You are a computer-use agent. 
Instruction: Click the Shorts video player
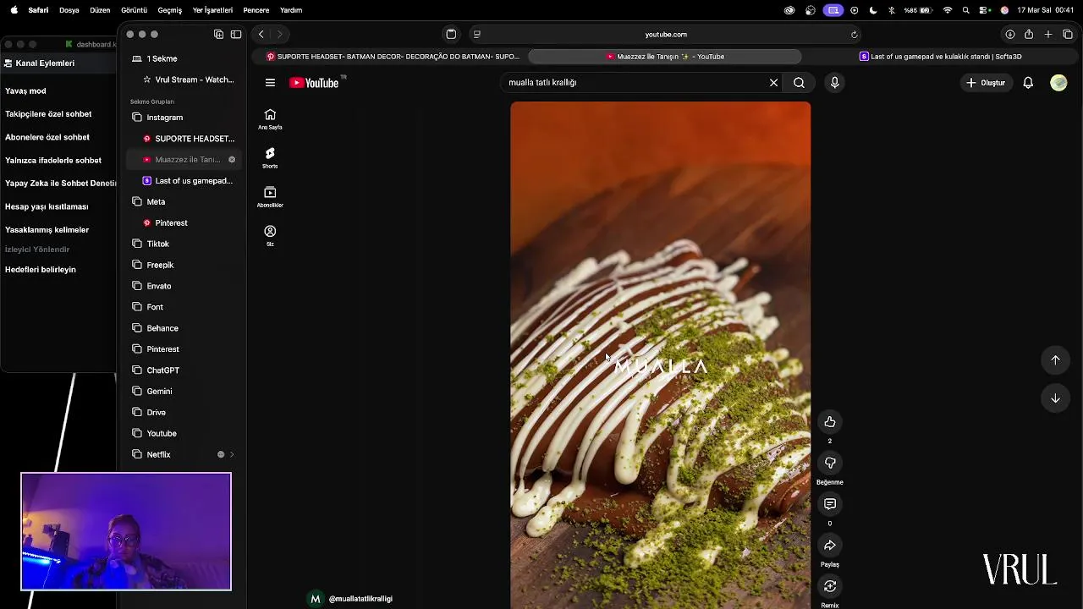pos(660,355)
